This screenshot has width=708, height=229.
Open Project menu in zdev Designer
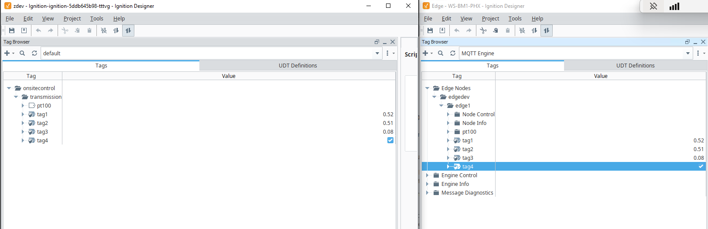click(x=72, y=18)
